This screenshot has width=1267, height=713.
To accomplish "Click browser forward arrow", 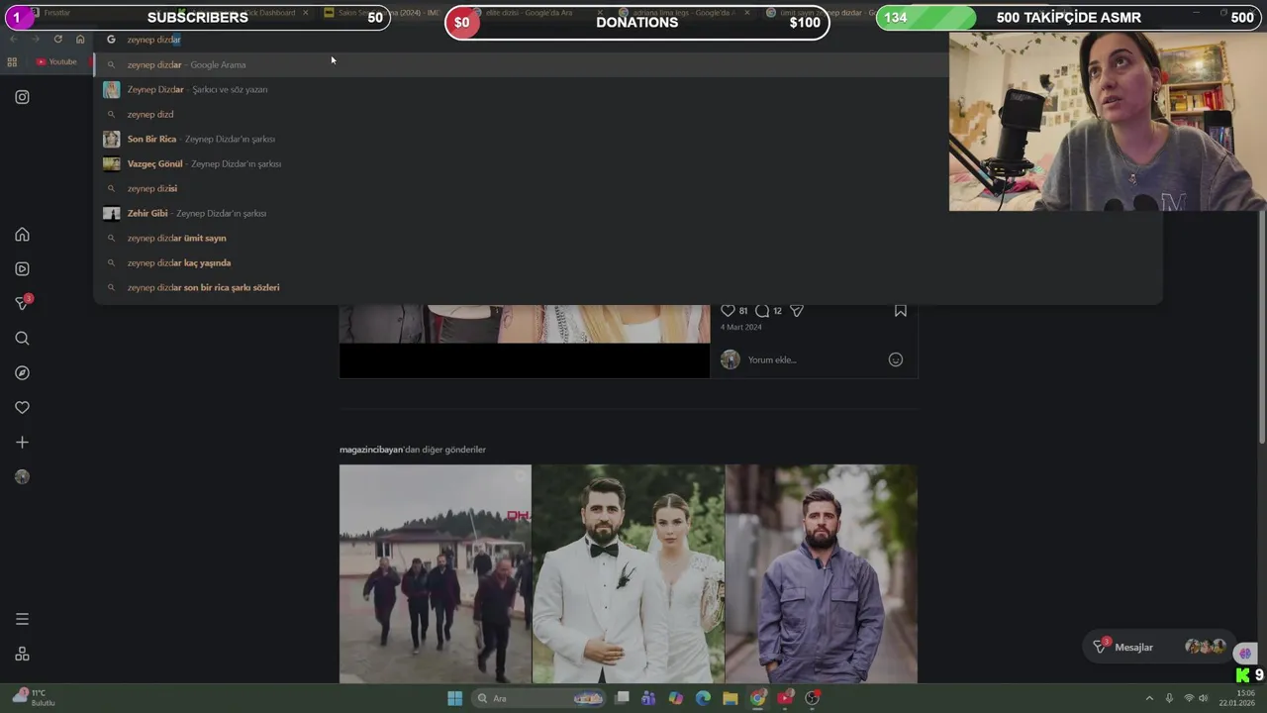I will tap(35, 40).
